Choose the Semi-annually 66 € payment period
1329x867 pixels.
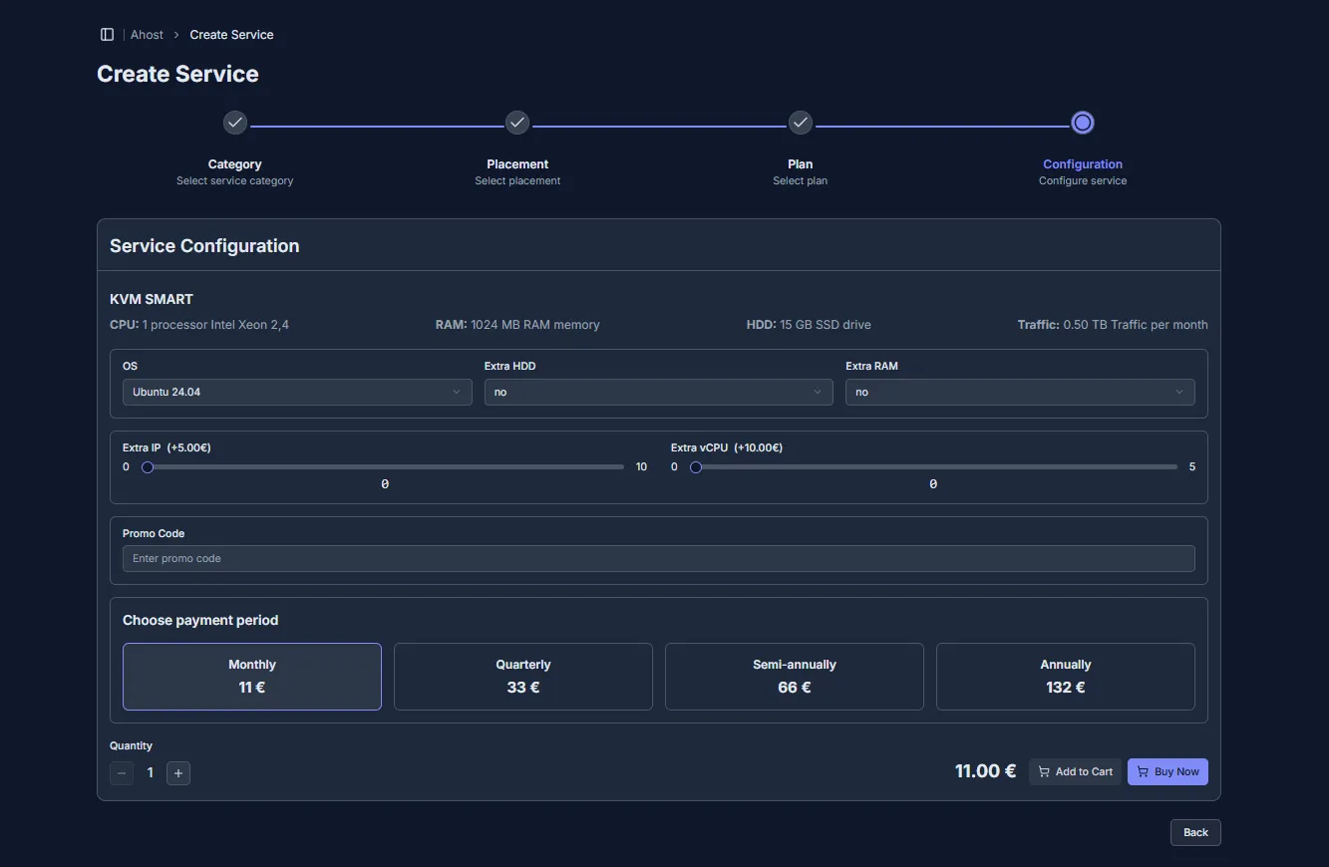(795, 677)
